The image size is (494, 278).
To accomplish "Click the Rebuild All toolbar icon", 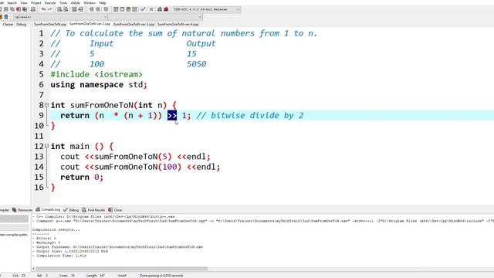I will point(134,9).
